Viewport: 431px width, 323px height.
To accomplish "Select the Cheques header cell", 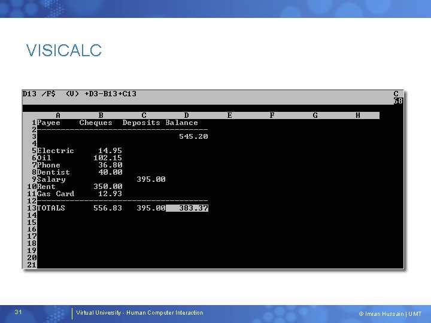I will [x=96, y=123].
